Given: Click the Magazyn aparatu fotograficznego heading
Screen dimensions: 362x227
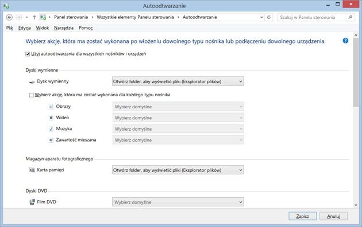Looking at the screenshot, I should tap(59, 159).
